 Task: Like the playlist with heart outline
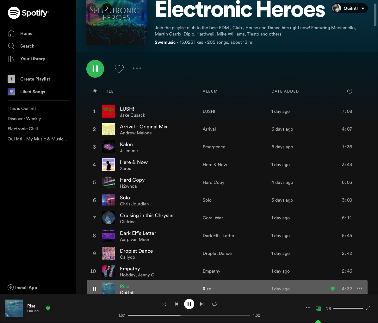(119, 68)
